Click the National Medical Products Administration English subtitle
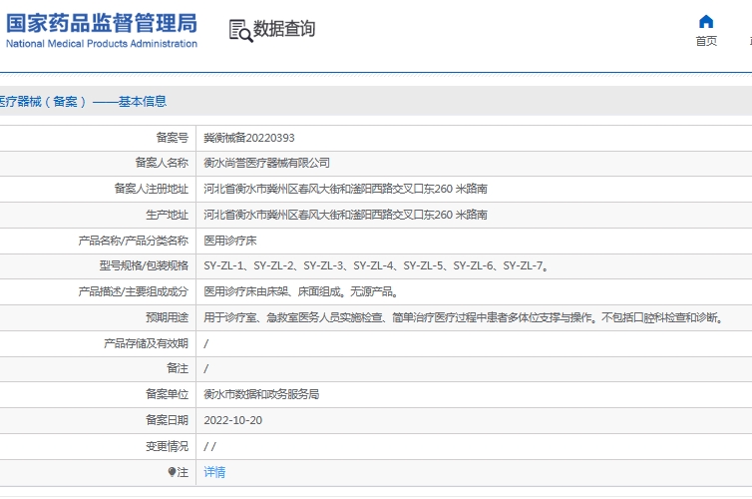This screenshot has height=499, width=752. point(102,44)
